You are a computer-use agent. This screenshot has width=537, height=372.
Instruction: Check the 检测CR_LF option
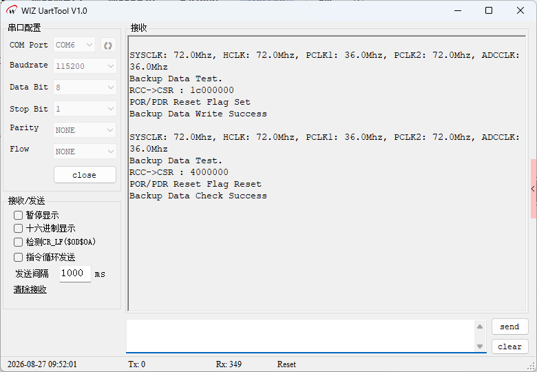coord(18,242)
